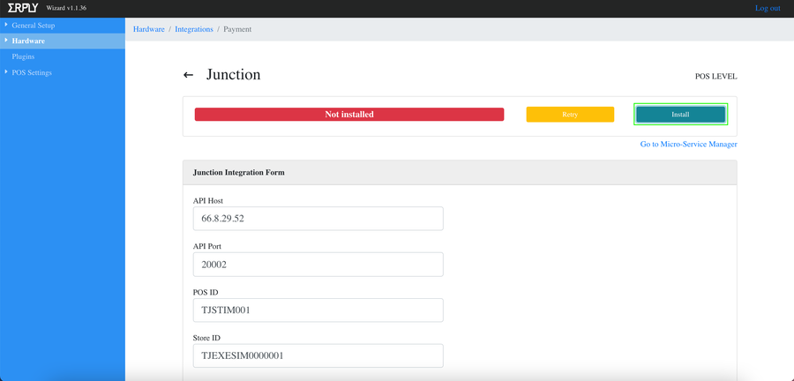The height and width of the screenshot is (381, 794).
Task: Click the Log out link
Action: click(768, 8)
